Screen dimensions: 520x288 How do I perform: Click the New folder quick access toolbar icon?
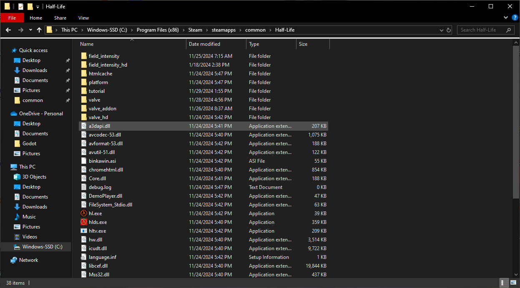click(30, 6)
